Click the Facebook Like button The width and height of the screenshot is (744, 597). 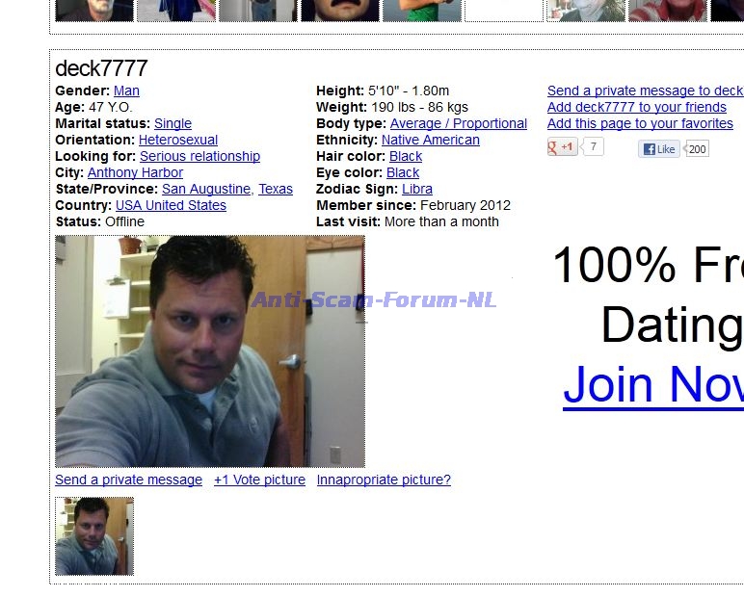(x=659, y=149)
